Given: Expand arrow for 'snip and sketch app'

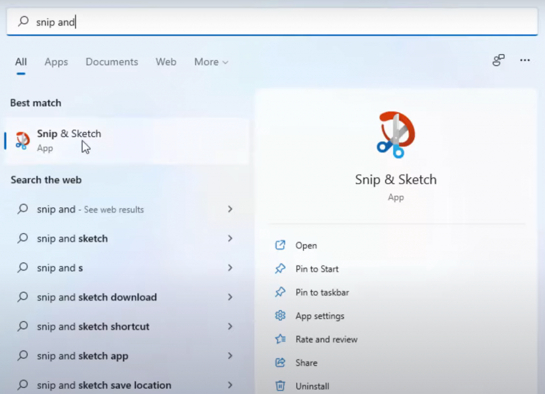Looking at the screenshot, I should [230, 356].
